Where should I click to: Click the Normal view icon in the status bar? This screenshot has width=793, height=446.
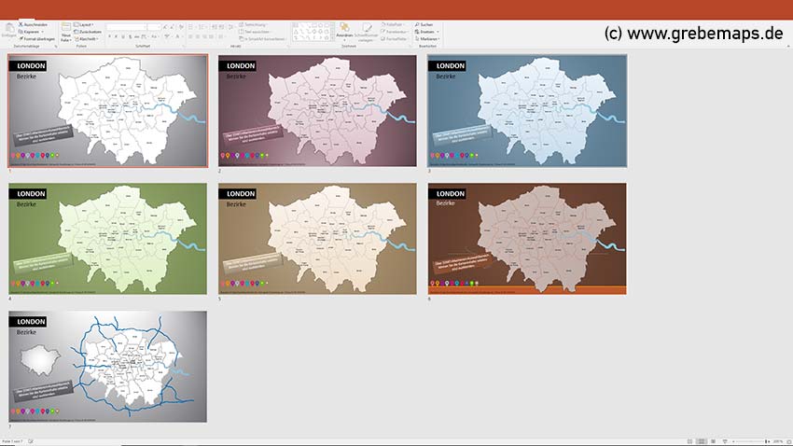(x=689, y=441)
